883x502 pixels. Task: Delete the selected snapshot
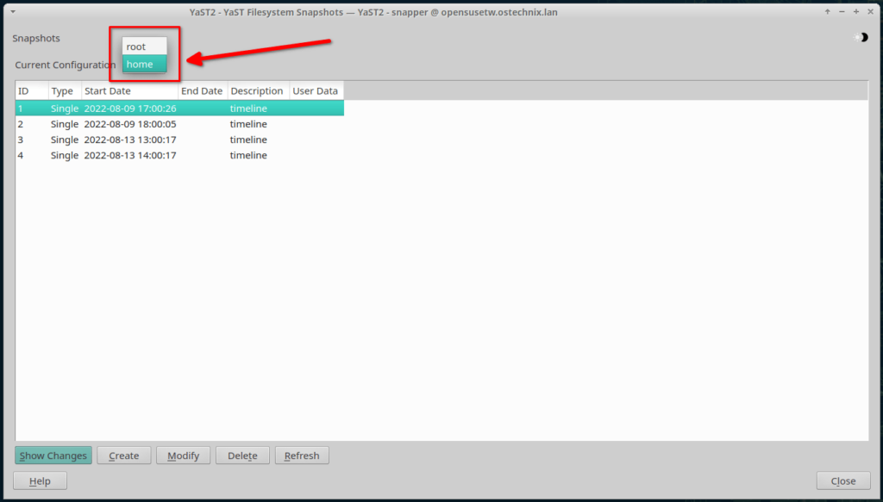pos(242,456)
